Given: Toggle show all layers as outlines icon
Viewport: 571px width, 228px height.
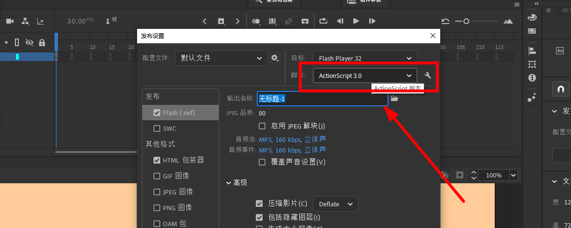Looking at the screenshot, I should pos(17,42).
